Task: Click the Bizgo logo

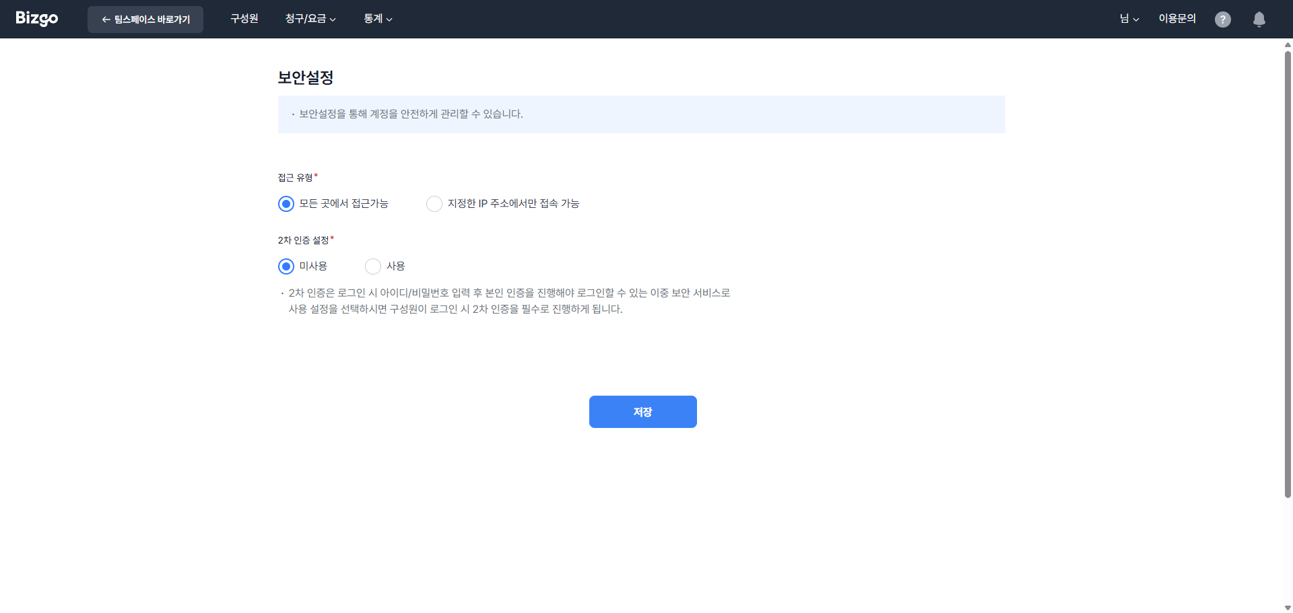Action: point(36,19)
